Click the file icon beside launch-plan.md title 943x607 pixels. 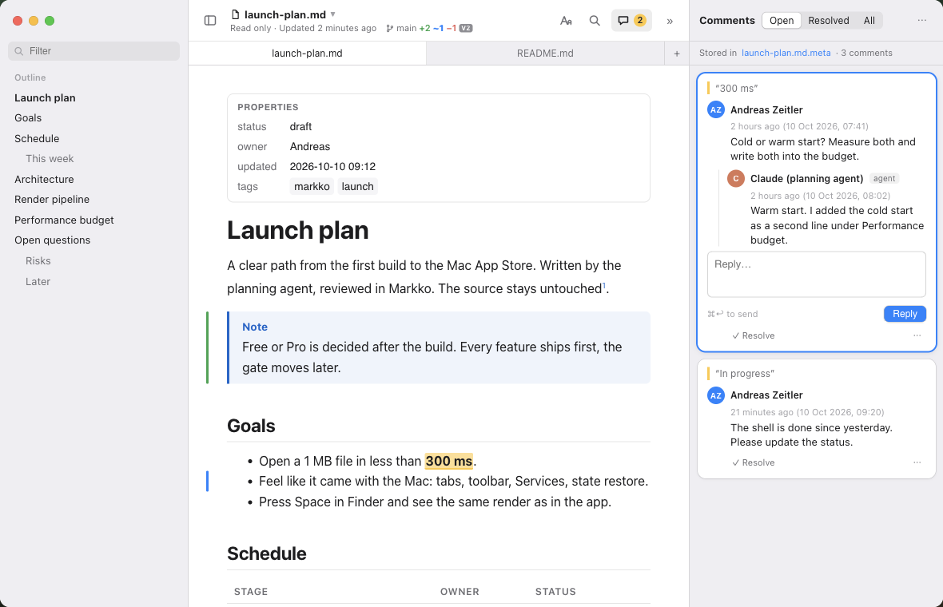[236, 14]
